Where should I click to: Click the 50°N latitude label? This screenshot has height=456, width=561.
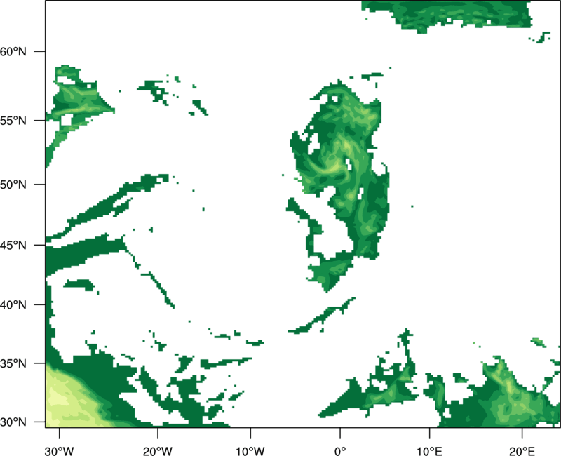13,185
